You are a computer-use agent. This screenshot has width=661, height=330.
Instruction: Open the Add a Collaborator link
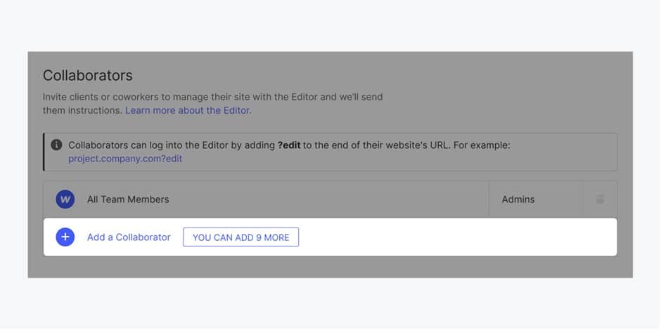click(x=129, y=237)
